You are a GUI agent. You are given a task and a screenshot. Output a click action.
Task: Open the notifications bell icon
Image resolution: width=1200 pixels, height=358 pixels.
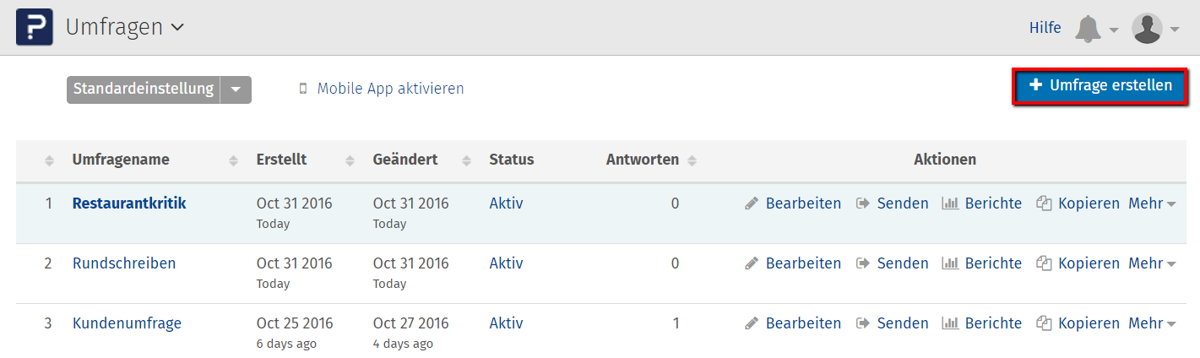pyautogui.click(x=1088, y=28)
